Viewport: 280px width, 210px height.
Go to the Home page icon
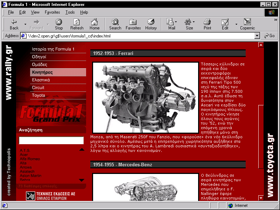click(x=94, y=24)
